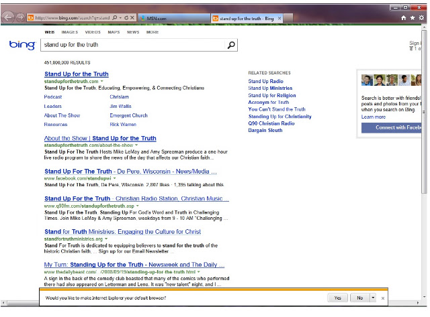This screenshot has height=317, width=430.
Task: Click related search Acronym for Truth
Action: (269, 103)
